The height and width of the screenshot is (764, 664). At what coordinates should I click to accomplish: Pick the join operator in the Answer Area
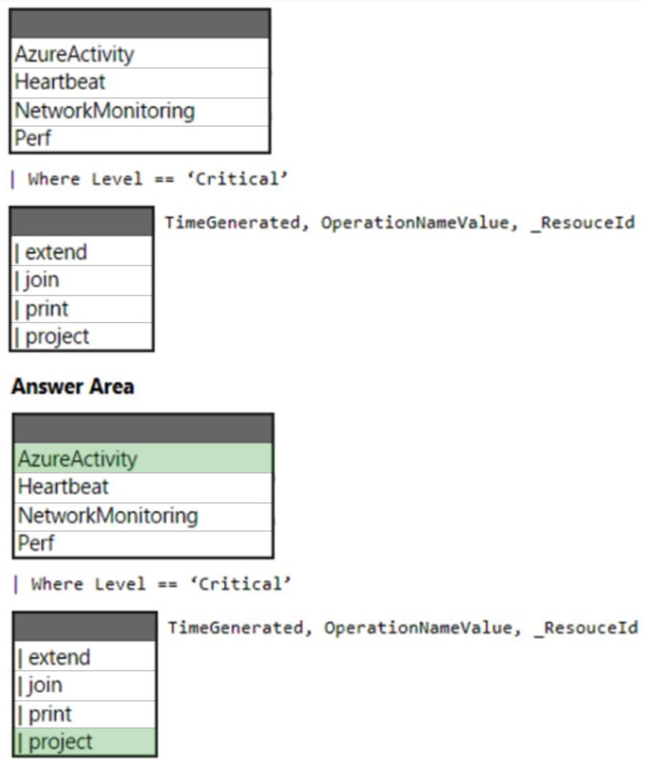click(86, 686)
